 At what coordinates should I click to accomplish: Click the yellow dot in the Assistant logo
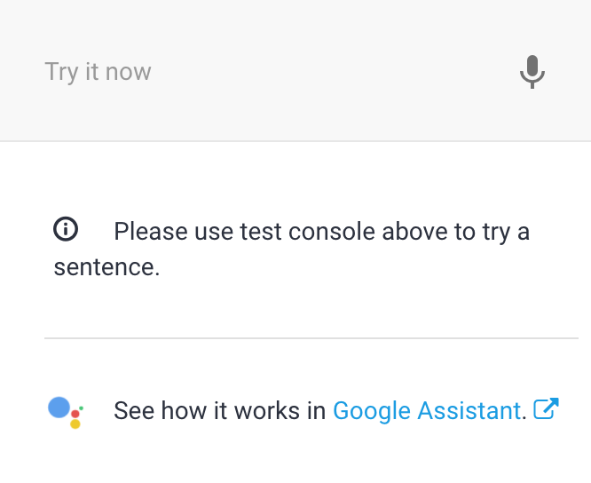tap(75, 424)
